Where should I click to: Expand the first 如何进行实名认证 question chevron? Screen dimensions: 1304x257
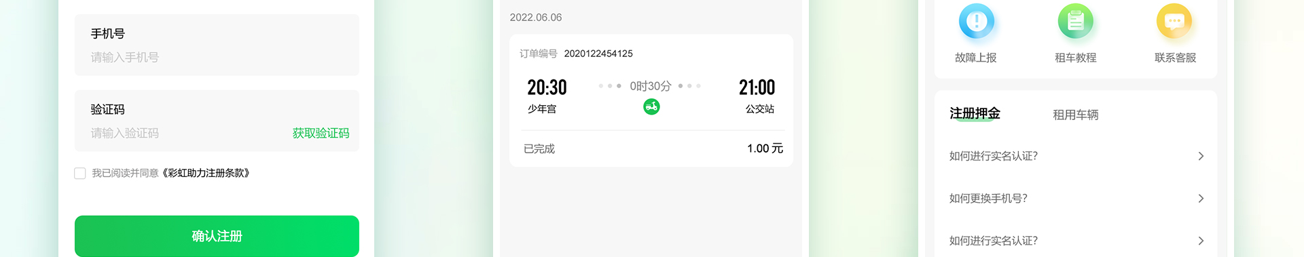pyautogui.click(x=1201, y=156)
